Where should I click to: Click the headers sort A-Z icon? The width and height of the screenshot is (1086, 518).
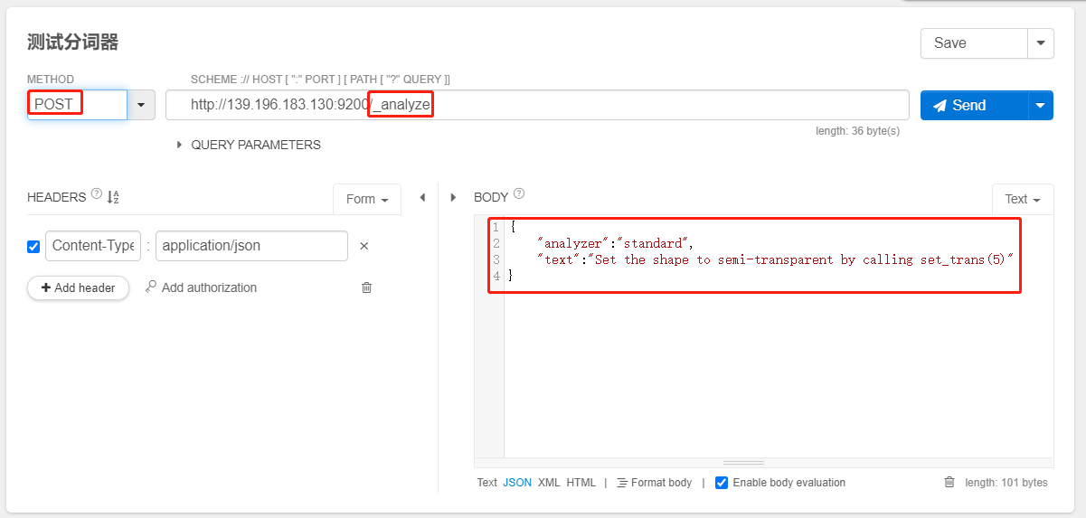click(113, 197)
